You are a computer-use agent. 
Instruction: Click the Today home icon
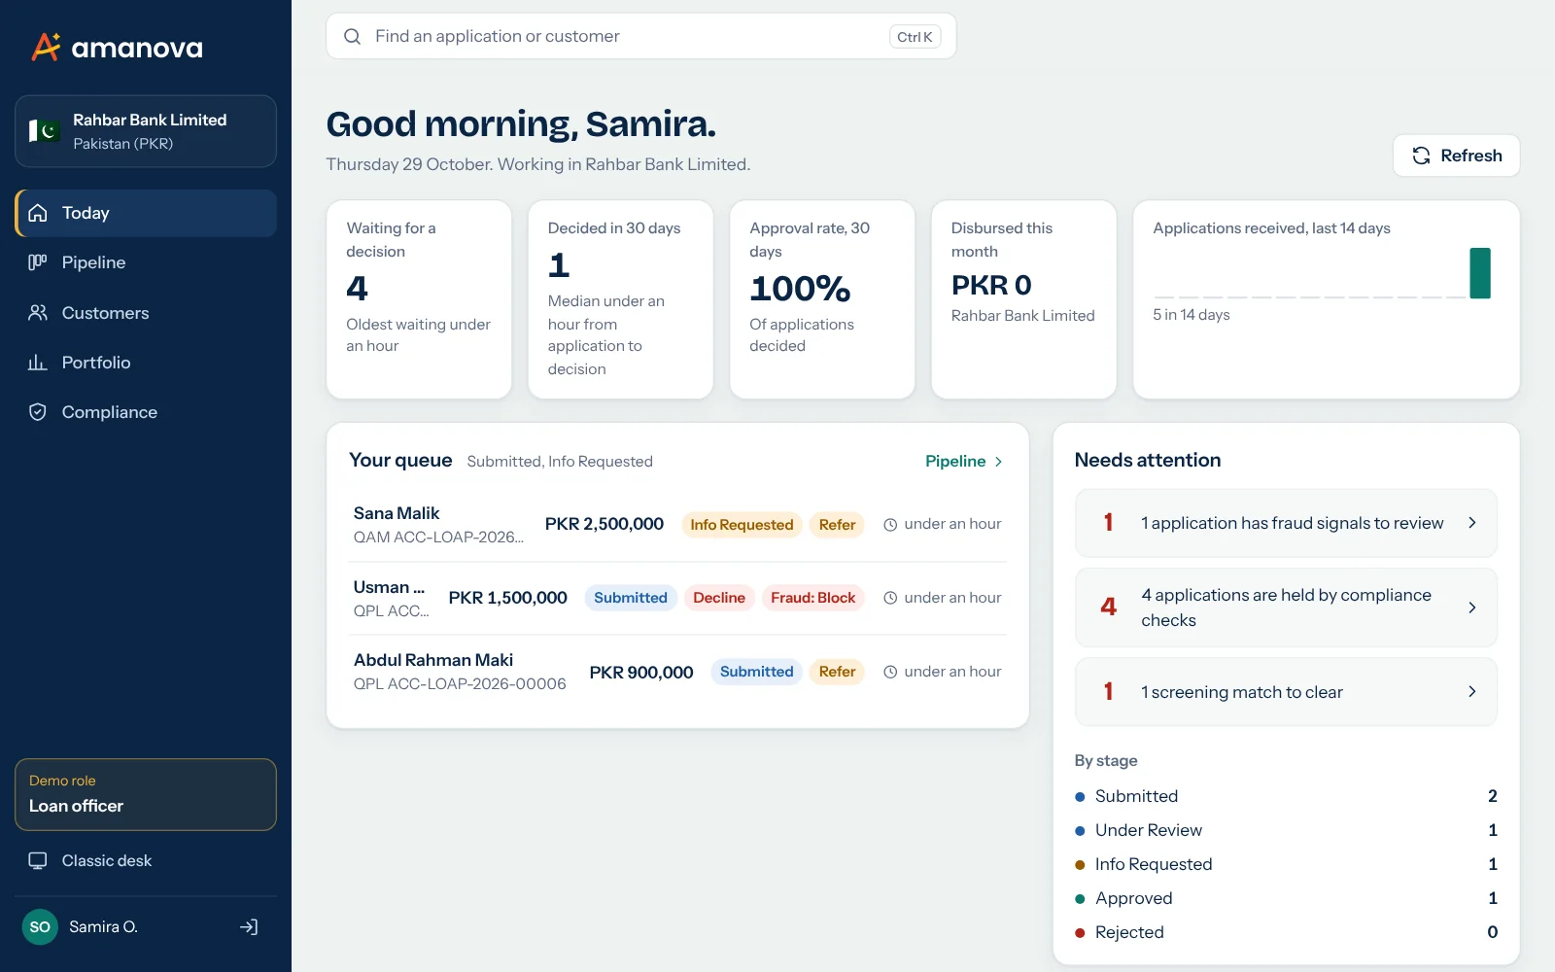click(38, 213)
